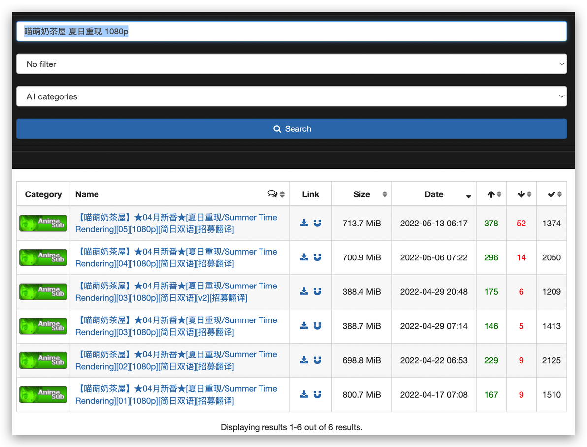
Task: Download torrent file for episode 04
Action: [x=304, y=257]
